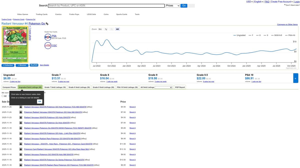
Task: Open the Pokemon Cards breadcrumb link
Action: pyautogui.click(x=19, y=19)
